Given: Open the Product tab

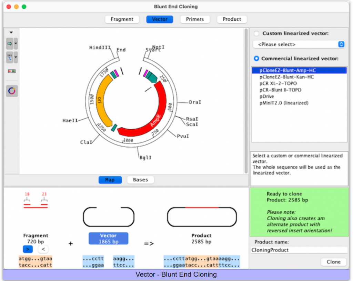Looking at the screenshot, I should click(232, 19).
